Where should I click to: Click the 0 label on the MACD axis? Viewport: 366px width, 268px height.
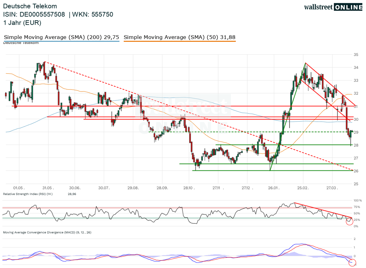[x=355, y=256]
